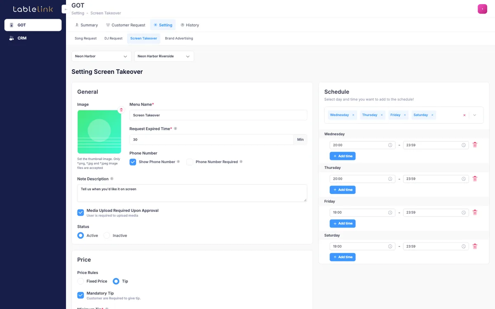The height and width of the screenshot is (309, 495).
Task: Open the Neon Harbor Riverside dropdown
Action: 164,56
